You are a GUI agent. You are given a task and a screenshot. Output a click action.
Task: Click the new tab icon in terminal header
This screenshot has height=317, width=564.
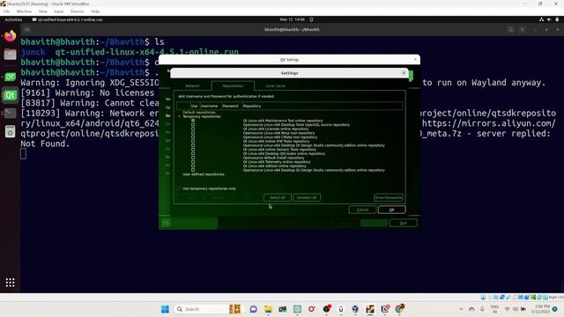(27, 29)
